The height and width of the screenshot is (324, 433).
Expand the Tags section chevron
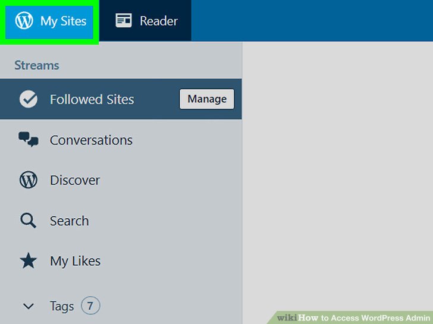29,306
